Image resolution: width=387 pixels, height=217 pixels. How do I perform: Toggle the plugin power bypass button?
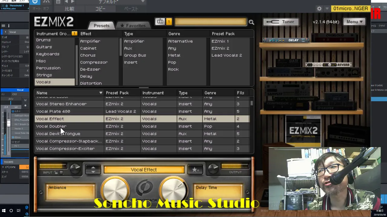click(x=35, y=2)
